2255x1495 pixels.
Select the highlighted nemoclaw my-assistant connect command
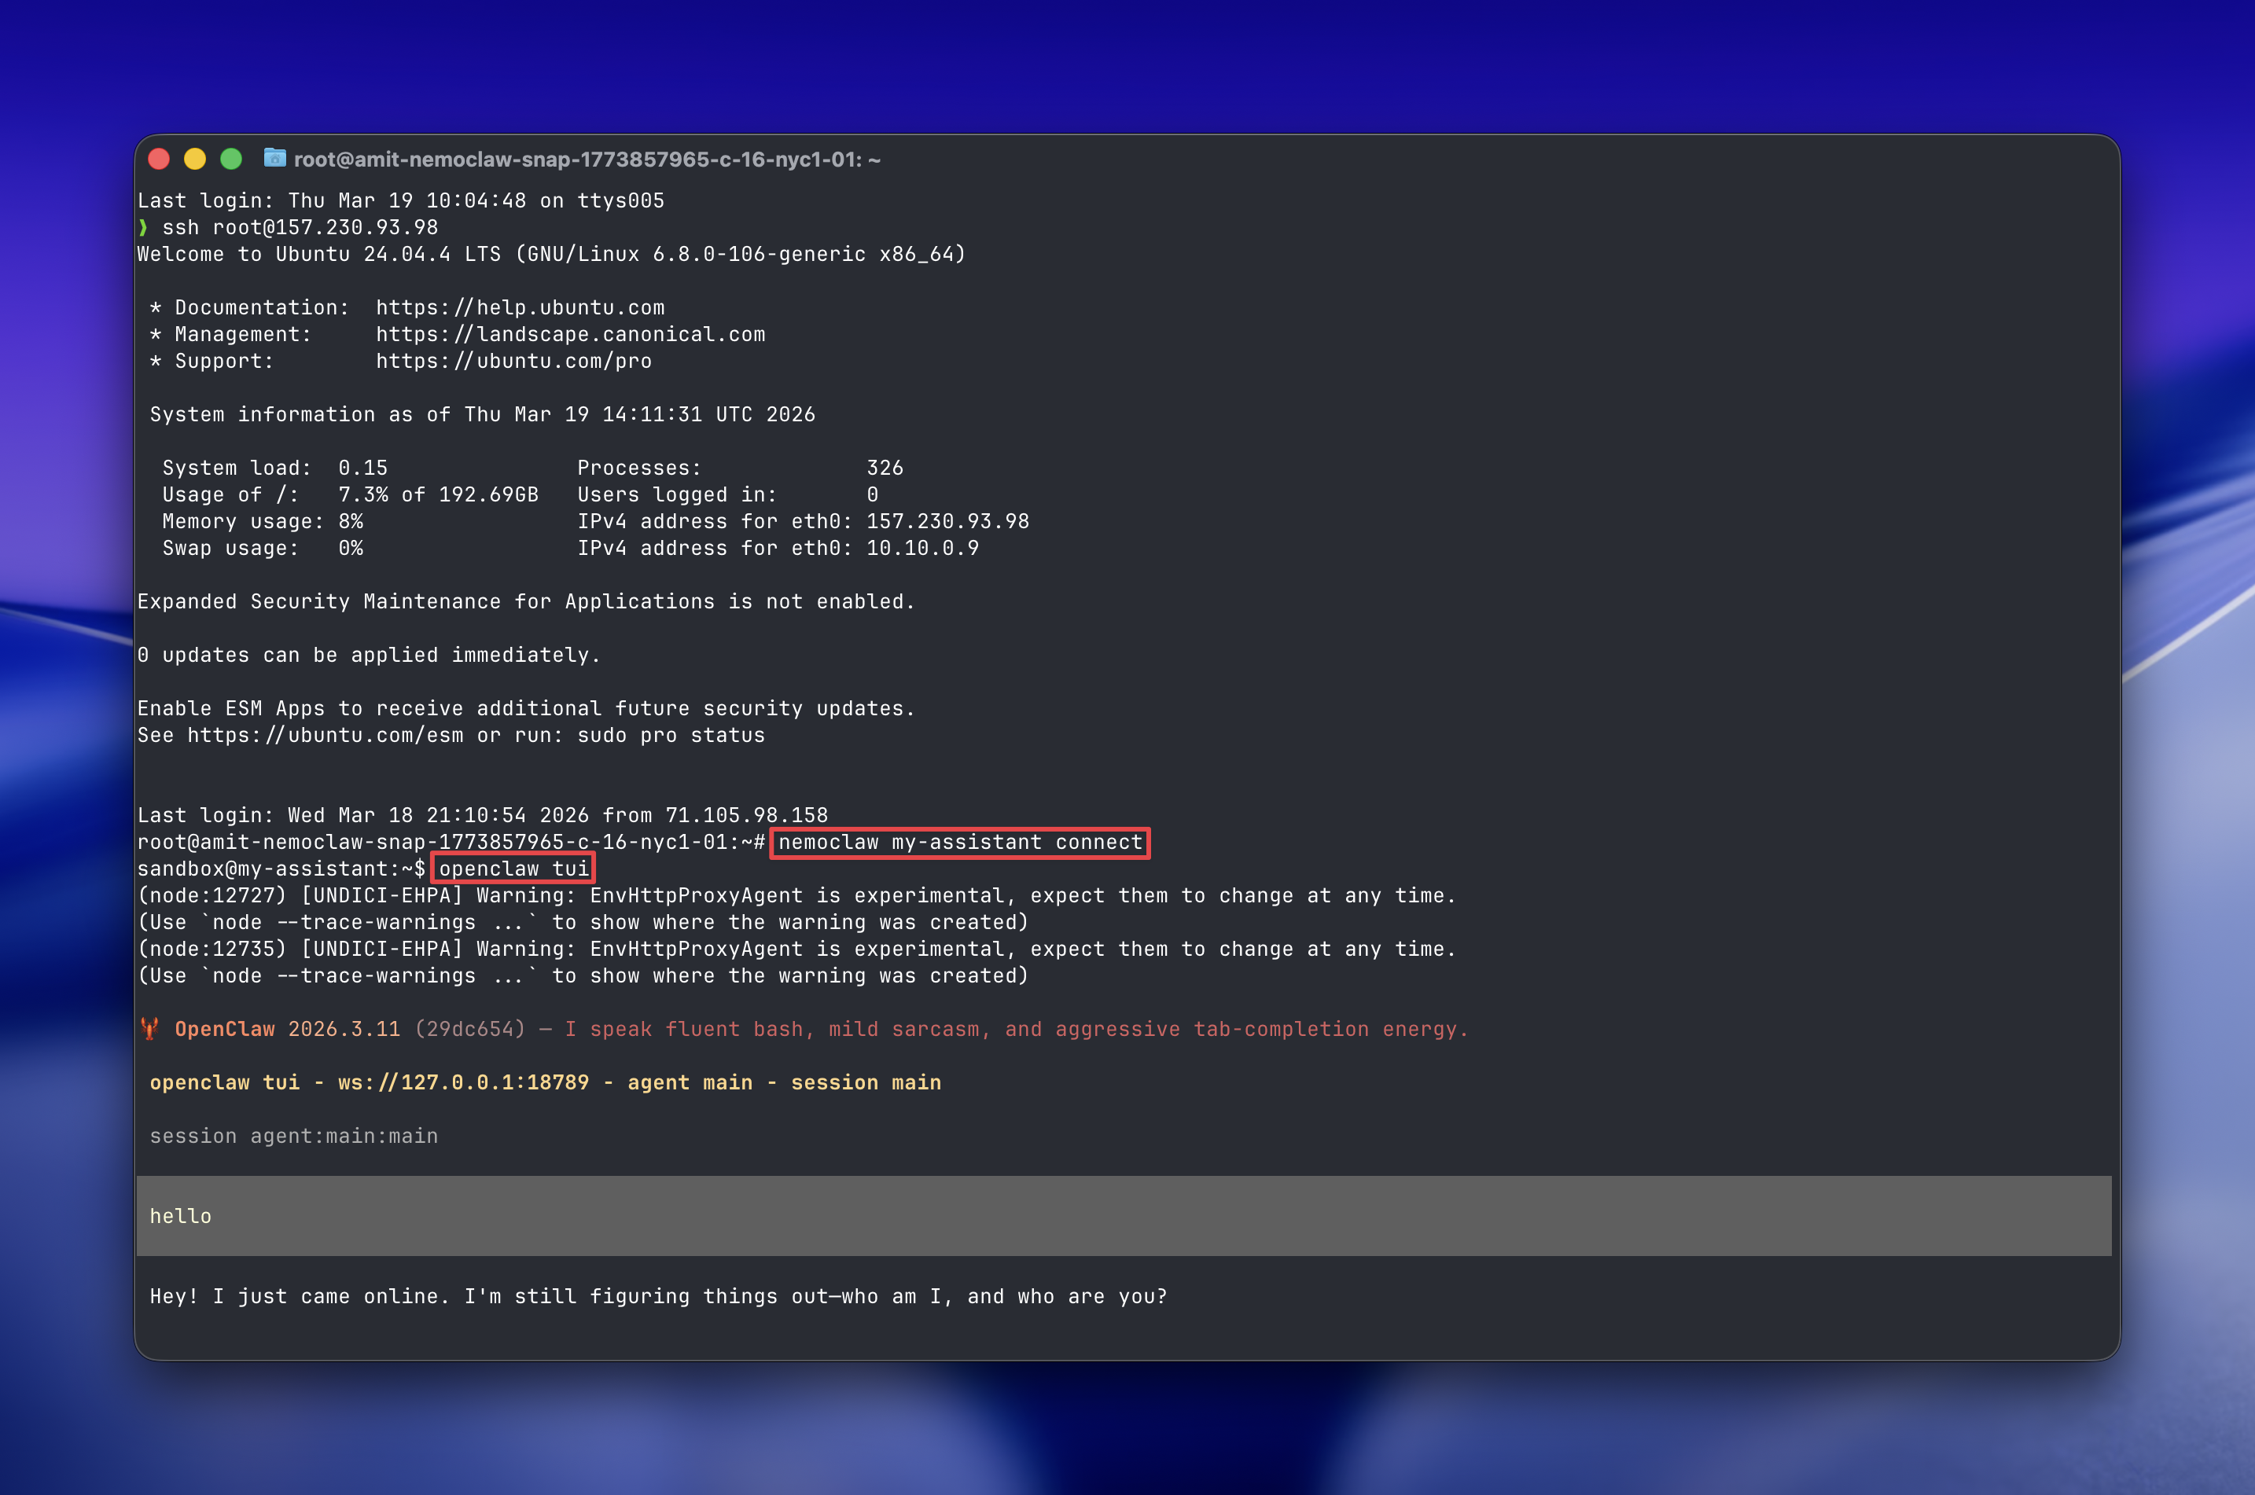pyautogui.click(x=958, y=842)
